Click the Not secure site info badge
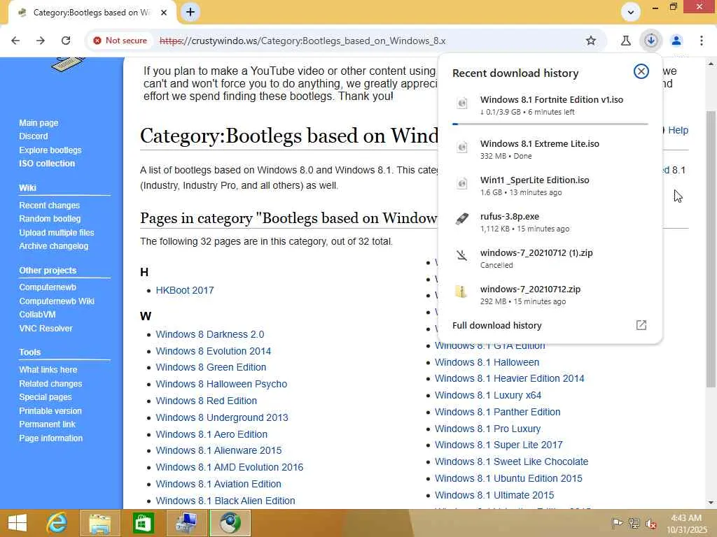The width and height of the screenshot is (717, 537). pyautogui.click(x=120, y=41)
